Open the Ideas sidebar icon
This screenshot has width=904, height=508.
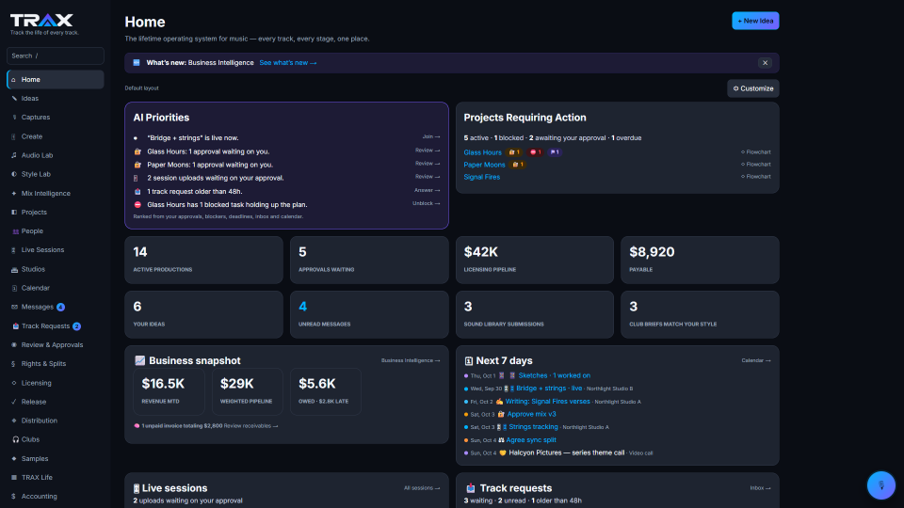[14, 99]
